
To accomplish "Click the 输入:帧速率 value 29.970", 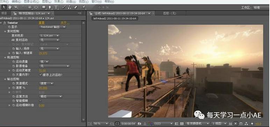I will (x=43, y=53).
